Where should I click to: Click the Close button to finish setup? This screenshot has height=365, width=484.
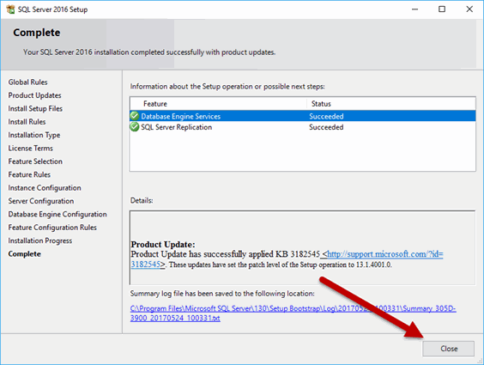tap(448, 349)
